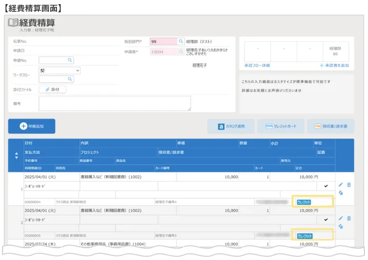Open the ワークフロー dropdown
Viewport: 368px width, 260px height.
point(60,70)
